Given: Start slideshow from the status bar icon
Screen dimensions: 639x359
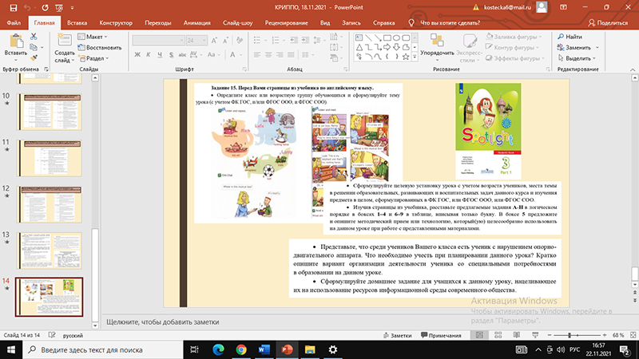Looking at the screenshot, I should pyautogui.click(x=535, y=335).
